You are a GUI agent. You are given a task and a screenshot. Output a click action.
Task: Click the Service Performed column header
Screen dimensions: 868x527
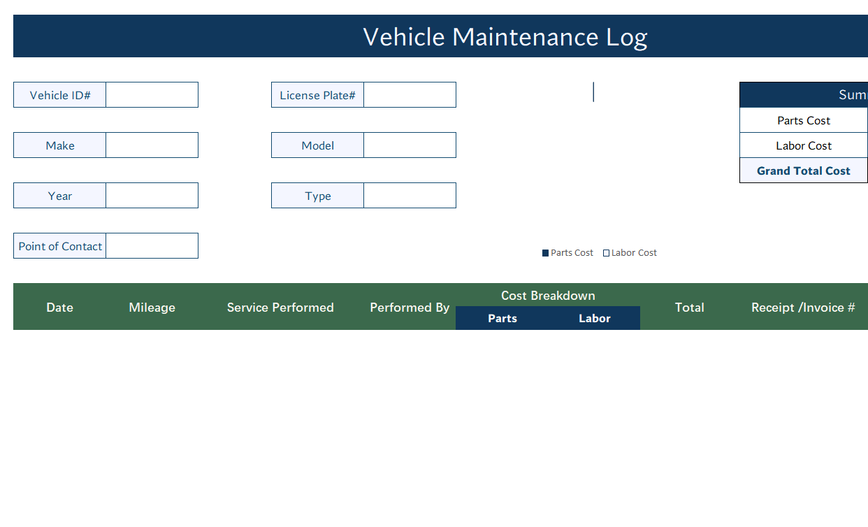coord(280,308)
